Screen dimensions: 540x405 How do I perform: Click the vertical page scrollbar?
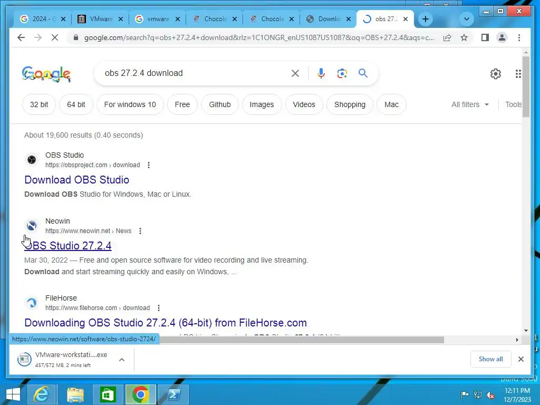pyautogui.click(x=526, y=87)
